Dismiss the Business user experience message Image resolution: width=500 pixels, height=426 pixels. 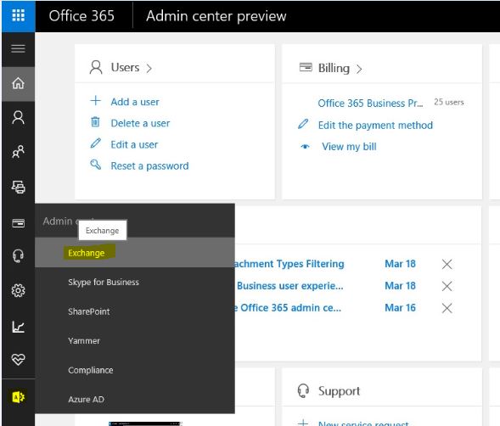[x=447, y=286]
